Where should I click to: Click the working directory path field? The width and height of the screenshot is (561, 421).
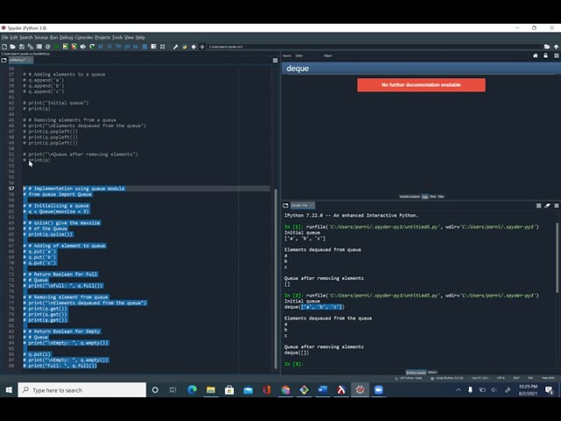(374, 46)
